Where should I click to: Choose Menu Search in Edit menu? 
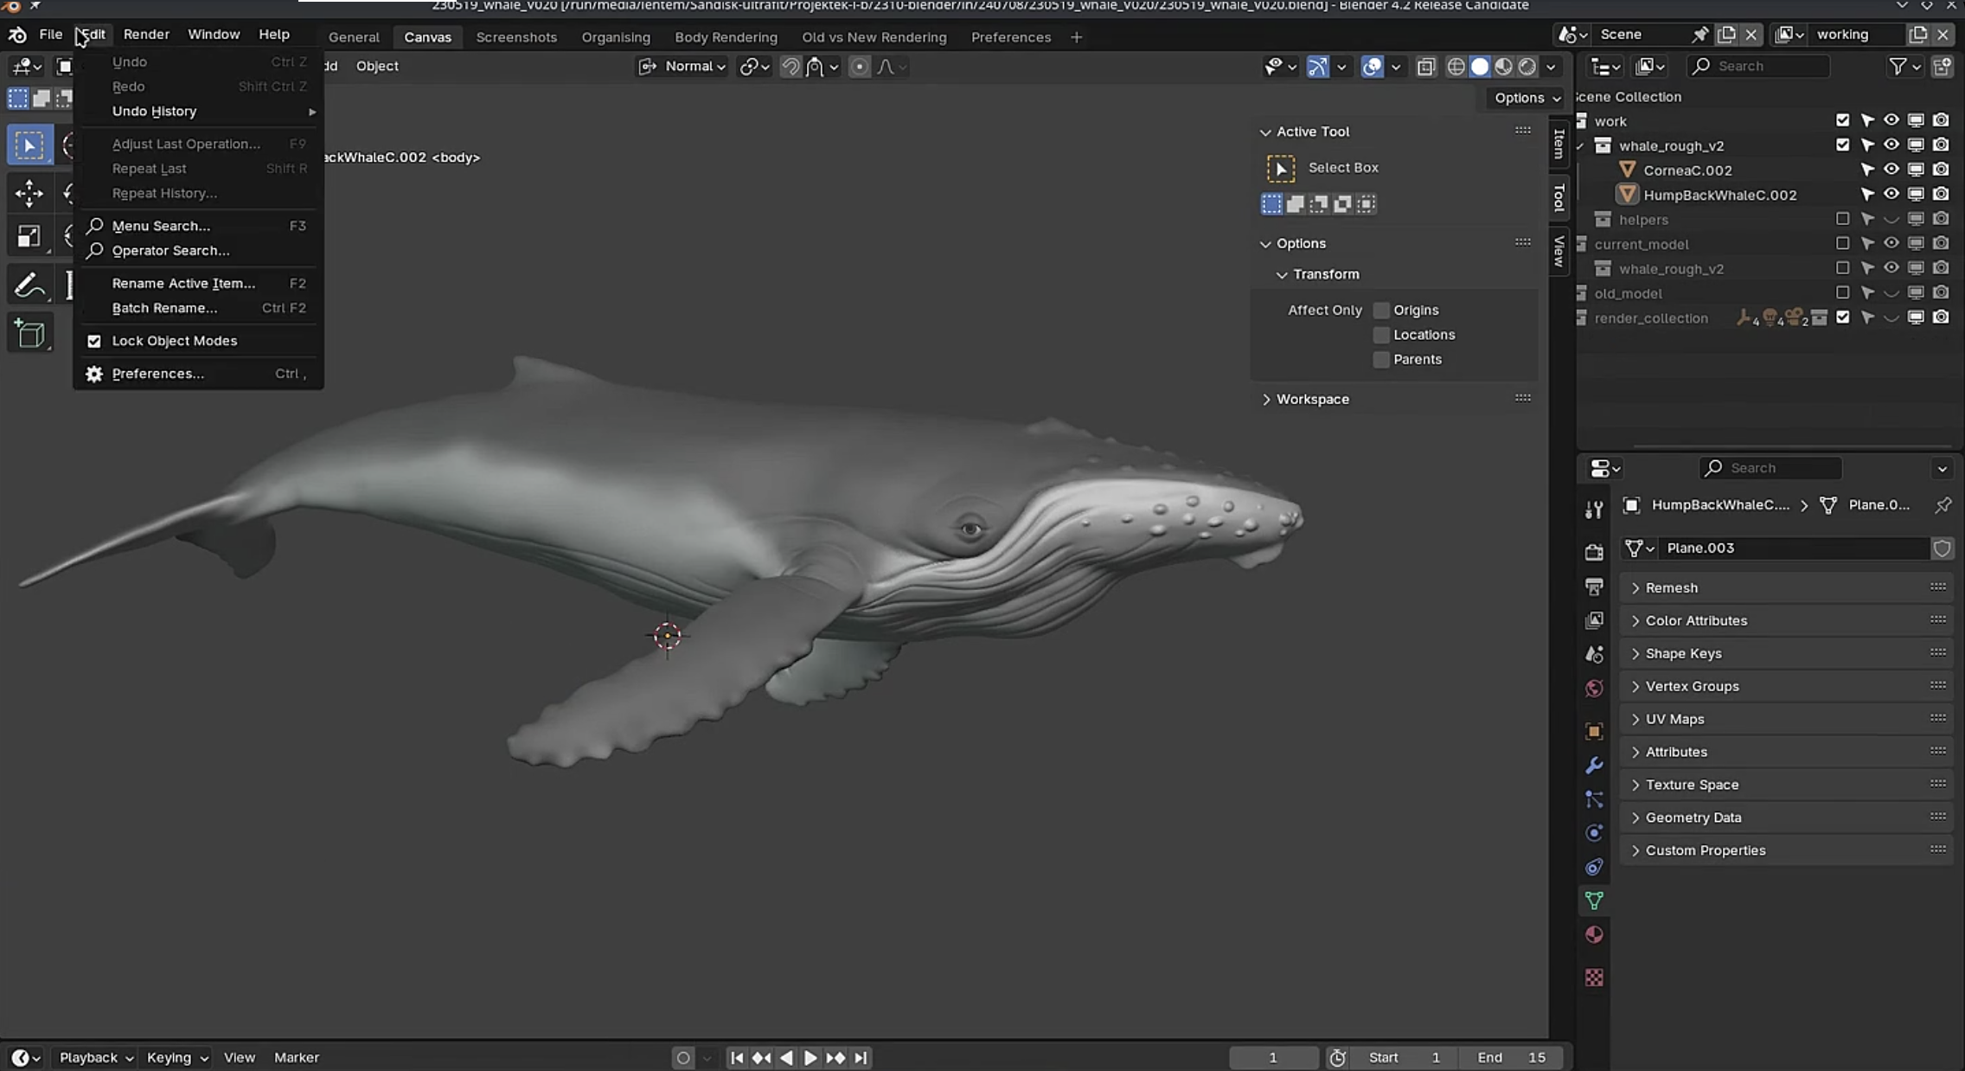click(199, 226)
